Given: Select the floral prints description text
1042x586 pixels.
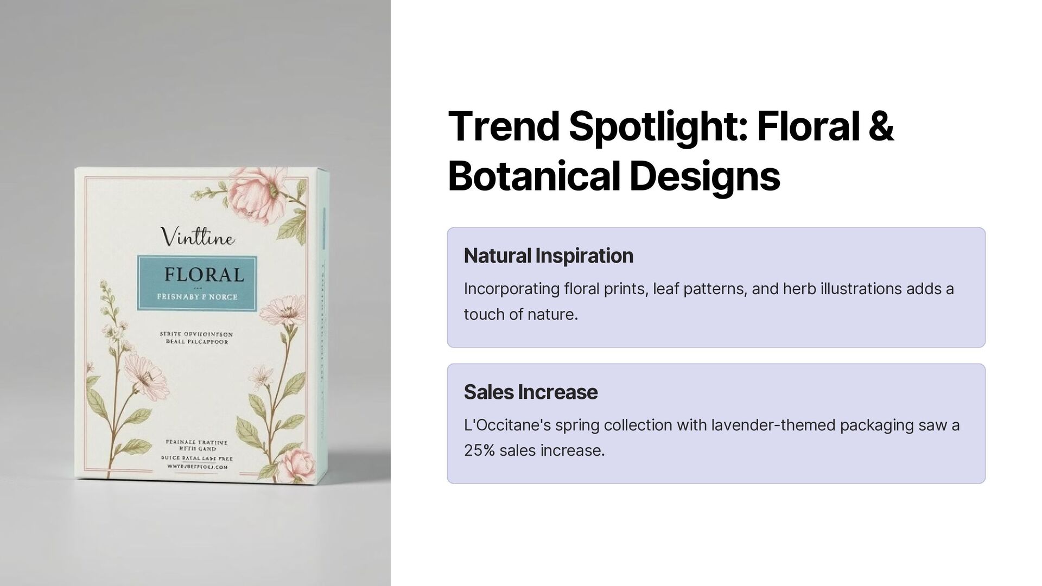Looking at the screenshot, I should pos(709,301).
